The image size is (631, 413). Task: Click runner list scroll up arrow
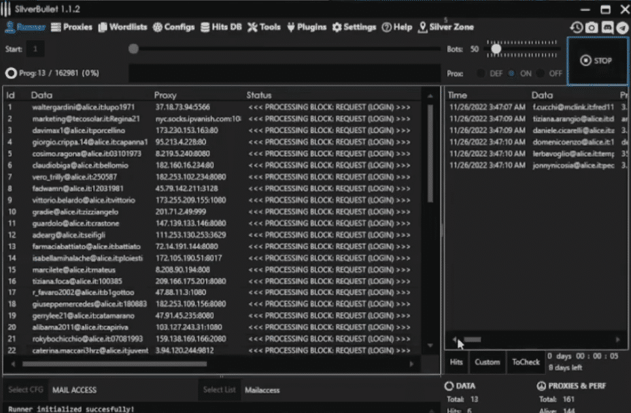pos(430,96)
